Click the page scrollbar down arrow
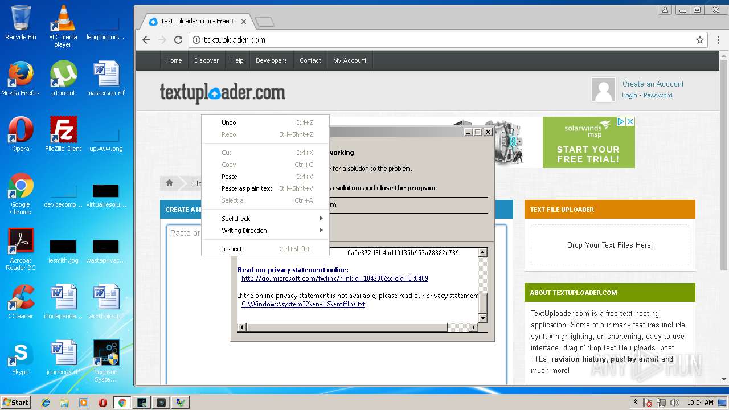This screenshot has width=729, height=410. [x=724, y=379]
